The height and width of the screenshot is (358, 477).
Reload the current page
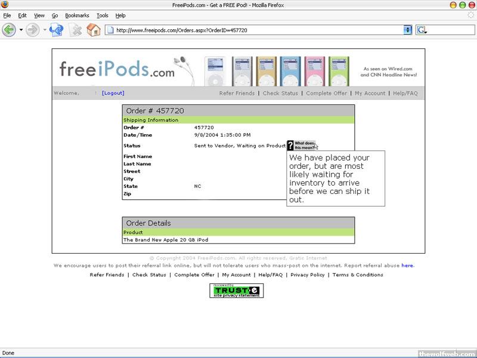coord(56,29)
